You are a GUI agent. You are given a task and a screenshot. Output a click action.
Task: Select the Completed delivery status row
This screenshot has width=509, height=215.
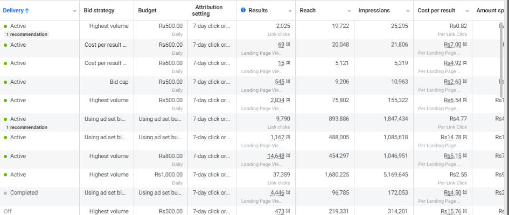[x=24, y=193]
